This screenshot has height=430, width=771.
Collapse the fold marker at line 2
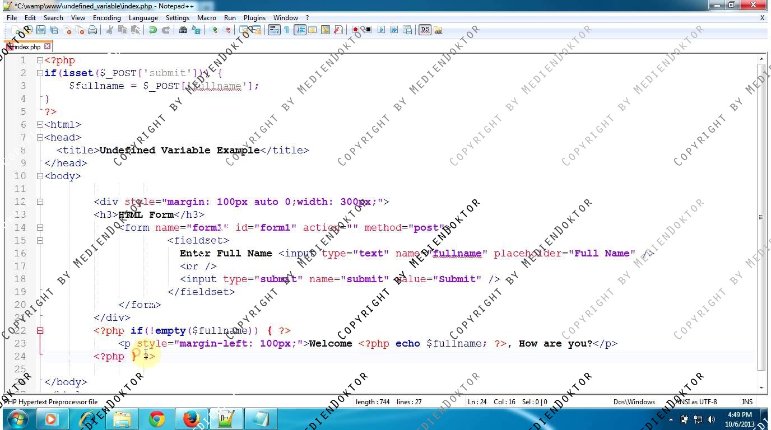click(x=40, y=73)
